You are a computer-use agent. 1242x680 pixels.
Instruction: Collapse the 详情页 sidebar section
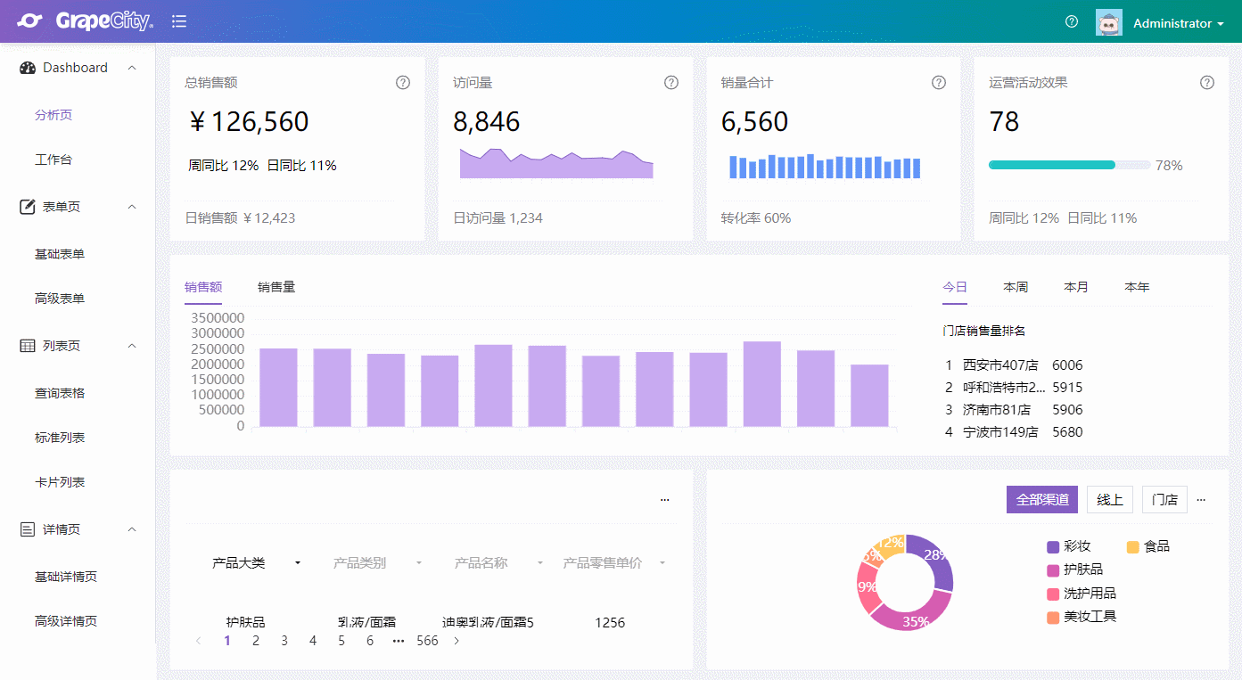coord(132,528)
